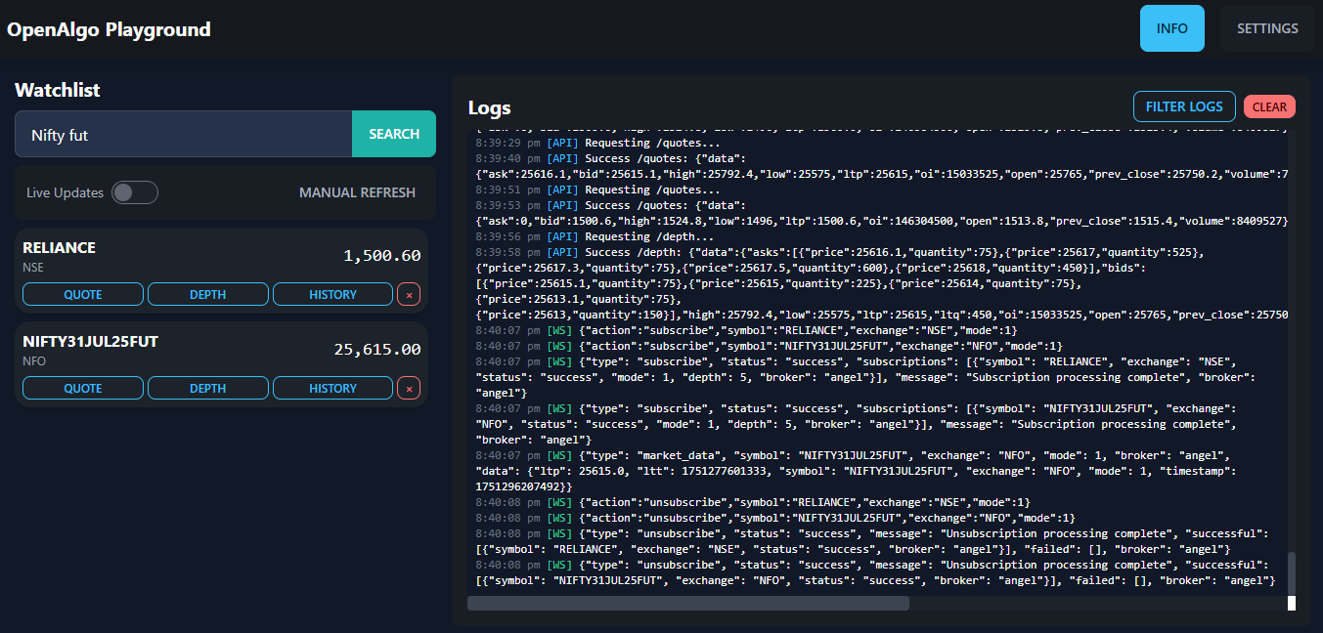
Task: Open the Filter Logs options
Action: 1183,106
